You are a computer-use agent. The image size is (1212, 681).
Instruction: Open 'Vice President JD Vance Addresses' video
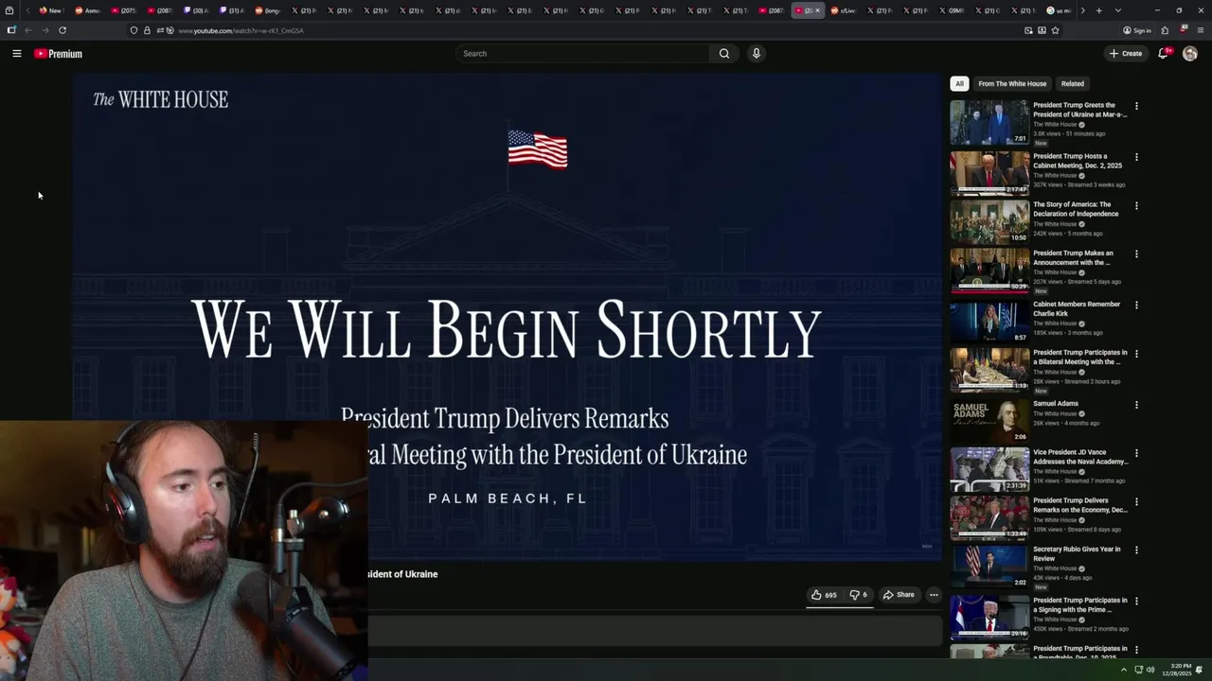[1080, 457]
